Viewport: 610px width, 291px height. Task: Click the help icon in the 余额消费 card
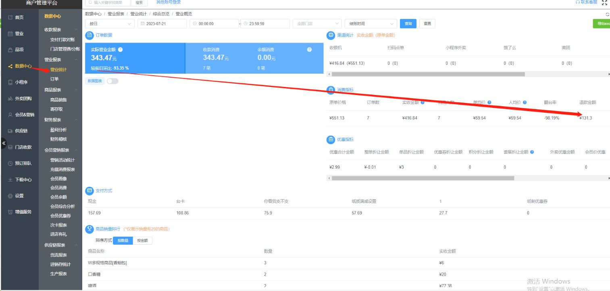(x=309, y=50)
